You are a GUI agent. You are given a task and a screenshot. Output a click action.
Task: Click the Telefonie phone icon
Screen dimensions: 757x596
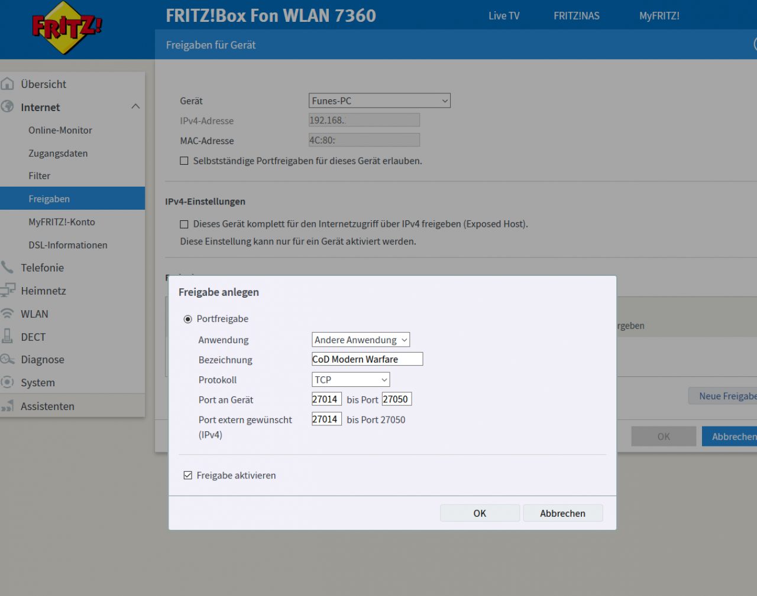(7, 268)
